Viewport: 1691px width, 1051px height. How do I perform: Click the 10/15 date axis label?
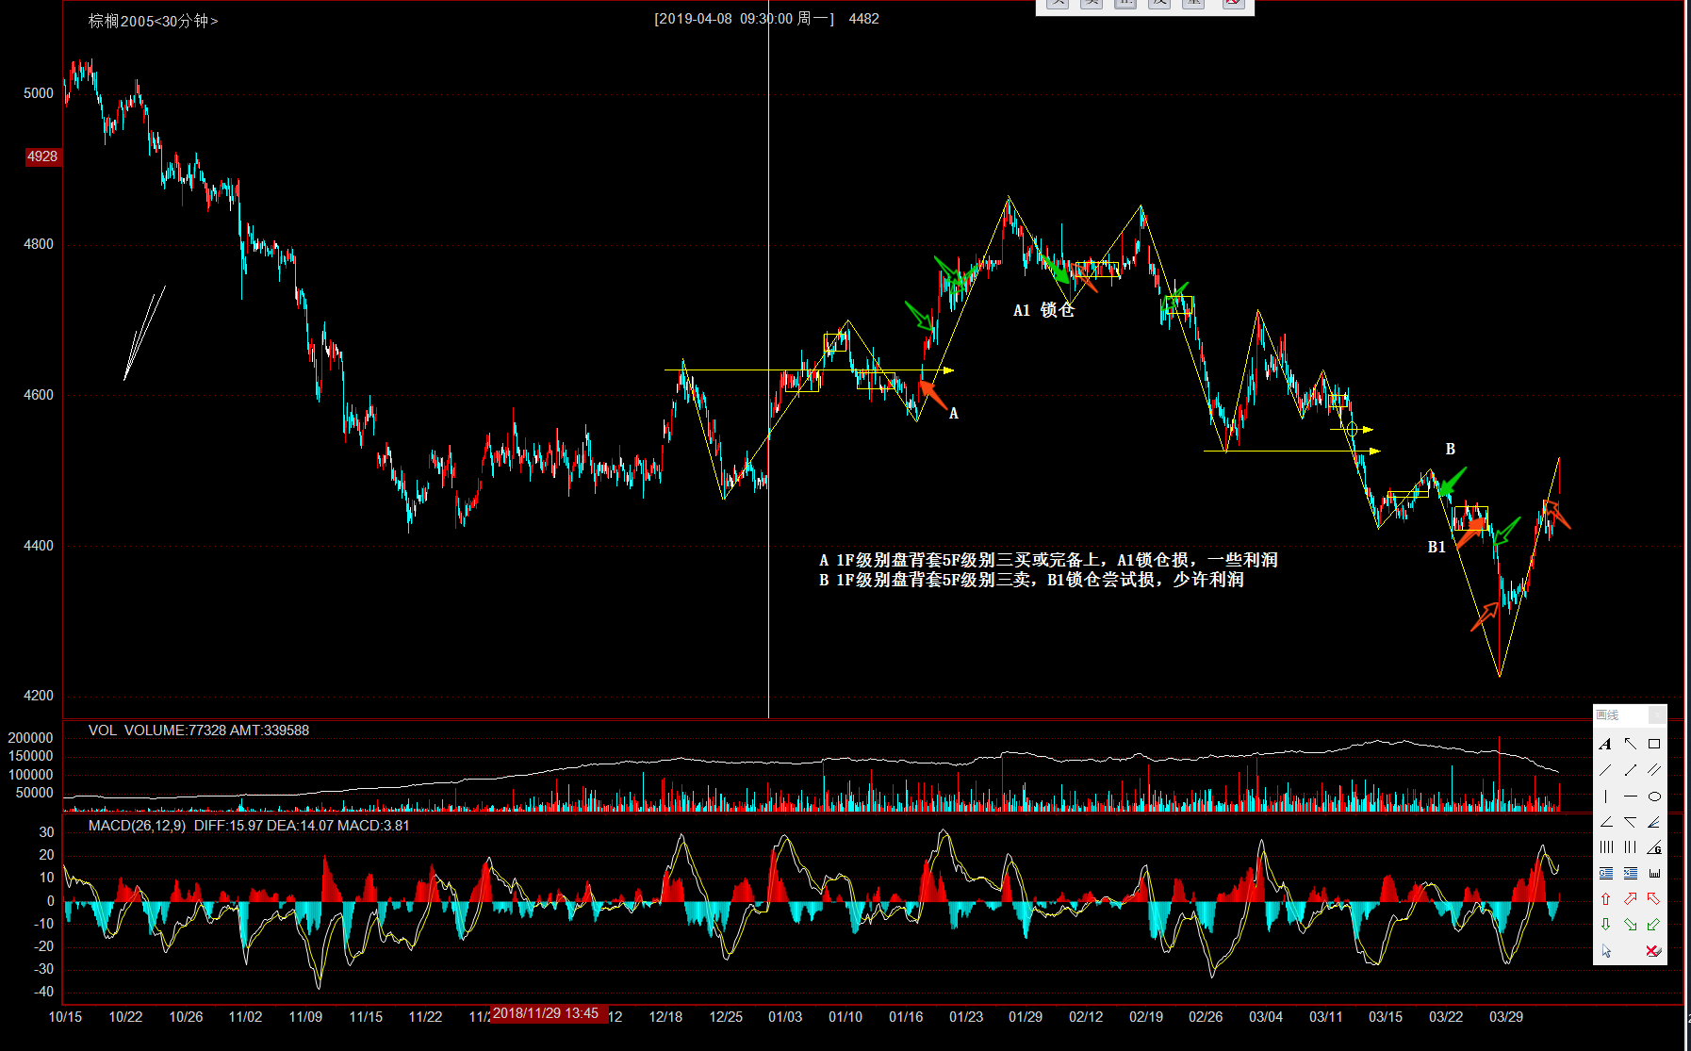pyautogui.click(x=65, y=1017)
